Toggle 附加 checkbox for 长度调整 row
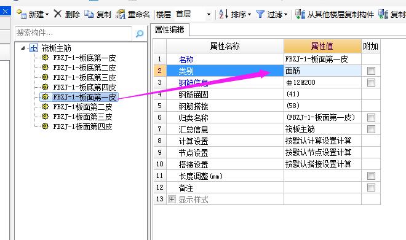This screenshot has width=406, height=240. [371, 176]
